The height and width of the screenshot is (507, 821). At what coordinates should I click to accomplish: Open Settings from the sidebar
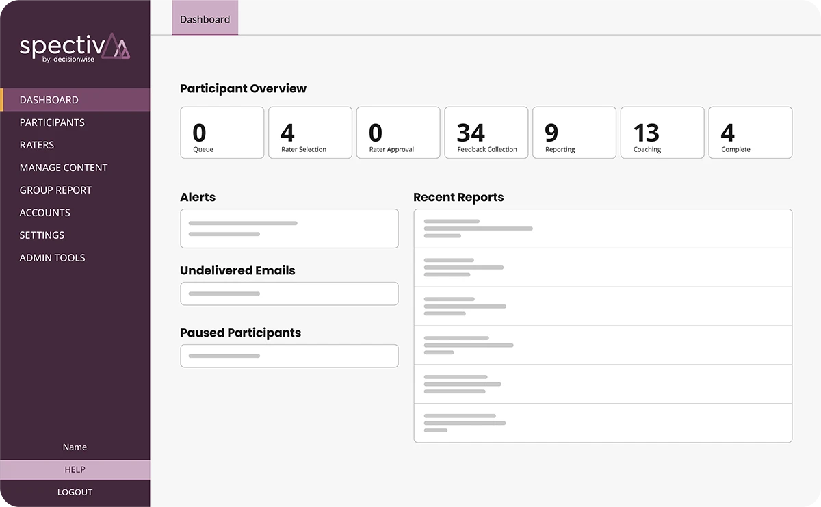coord(42,235)
